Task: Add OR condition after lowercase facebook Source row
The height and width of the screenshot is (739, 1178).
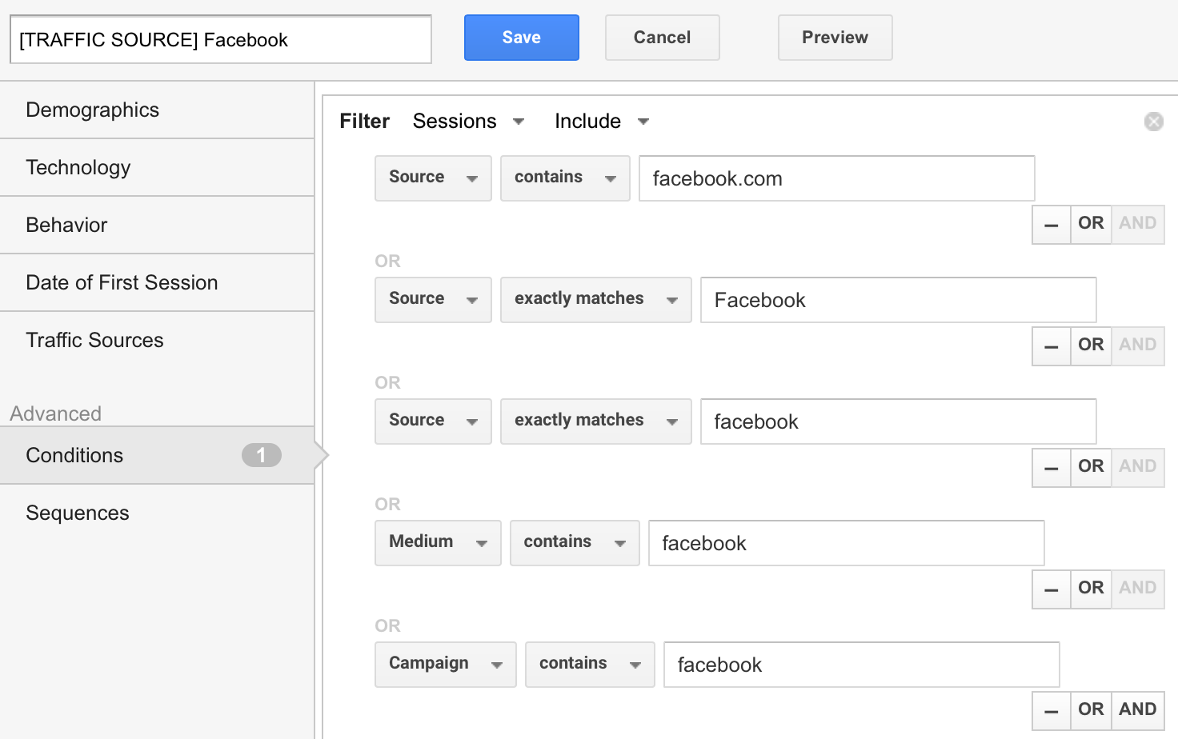Action: pyautogui.click(x=1091, y=467)
